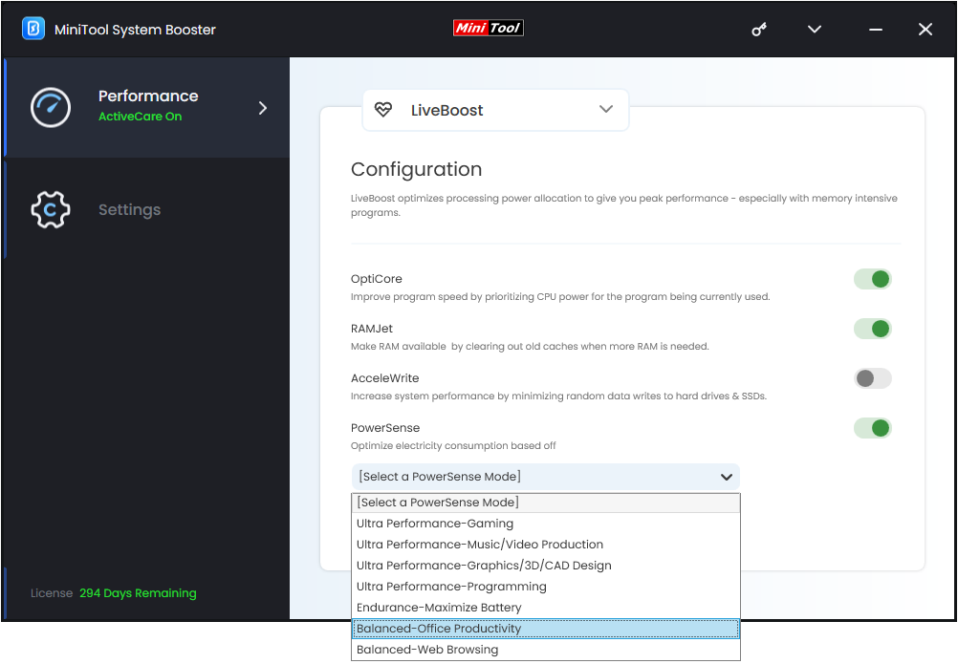
Task: Open the title bar dropdown menu chevron
Action: point(815,30)
